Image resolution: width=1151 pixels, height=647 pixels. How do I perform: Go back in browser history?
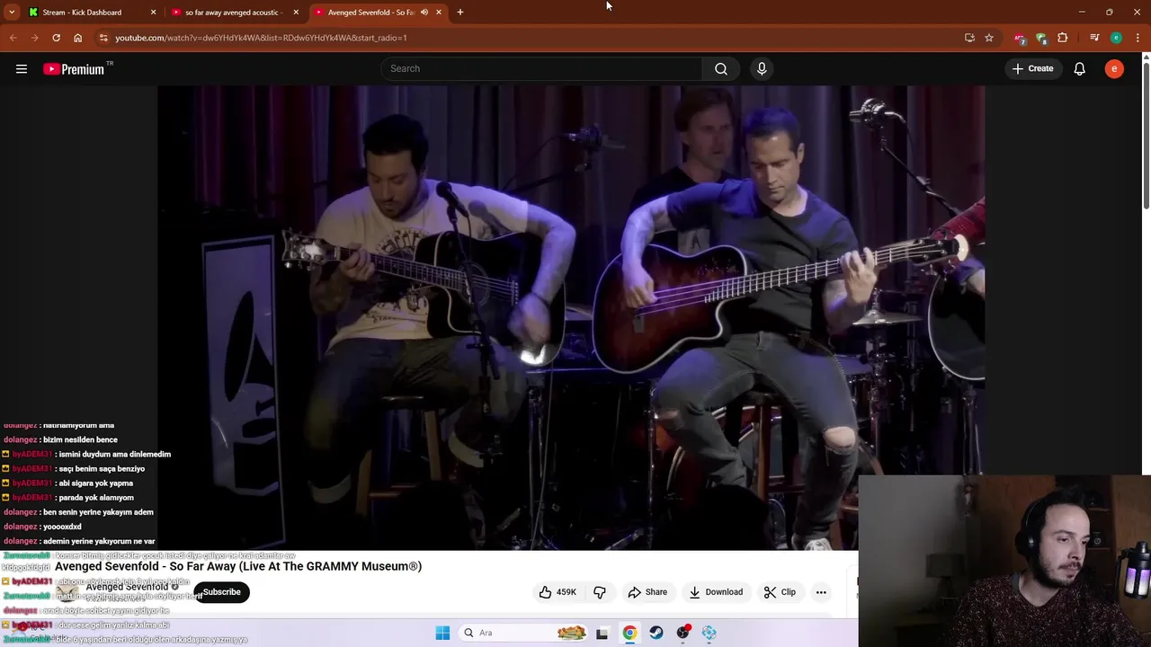(13, 38)
